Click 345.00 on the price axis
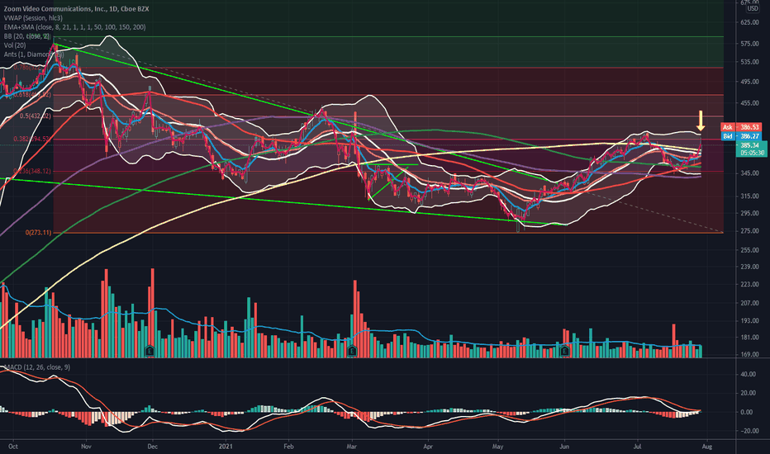This screenshot has width=770, height=454. tap(750, 173)
